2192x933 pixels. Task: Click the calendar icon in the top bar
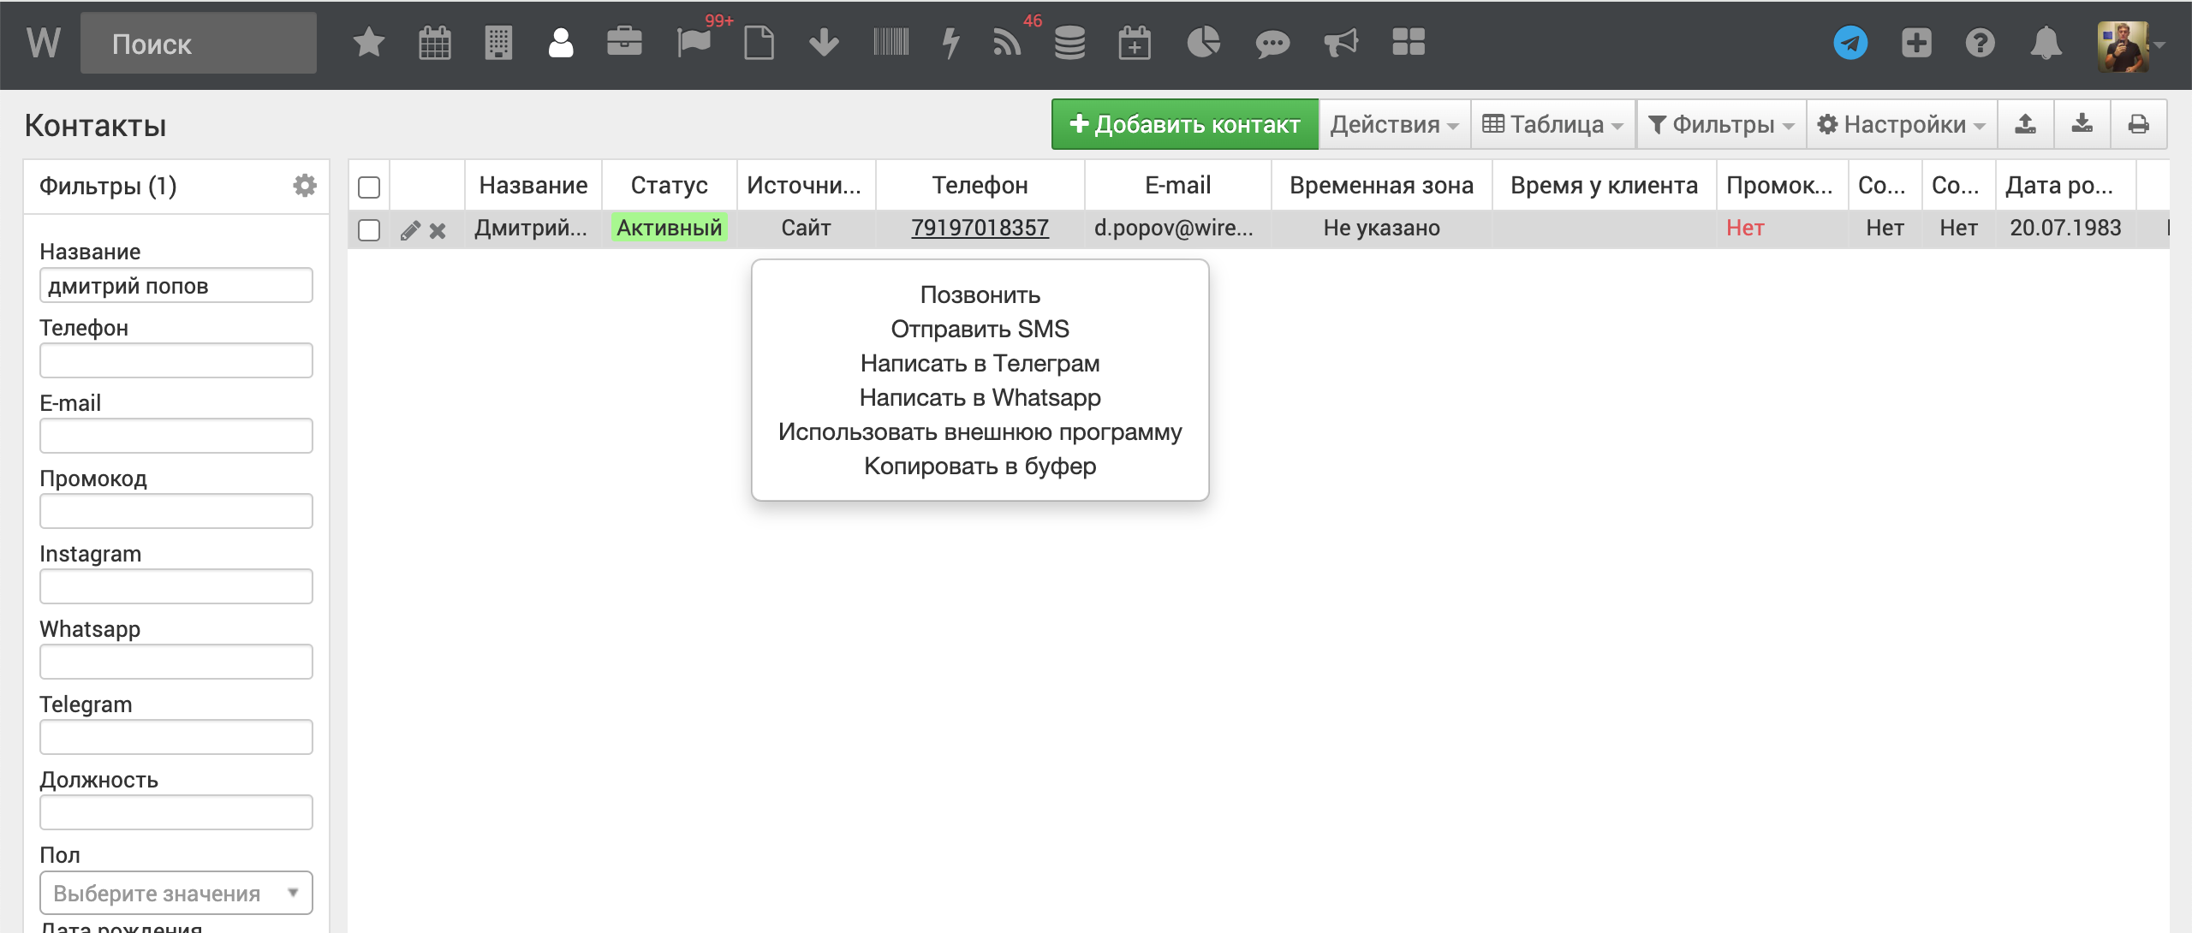coord(434,42)
